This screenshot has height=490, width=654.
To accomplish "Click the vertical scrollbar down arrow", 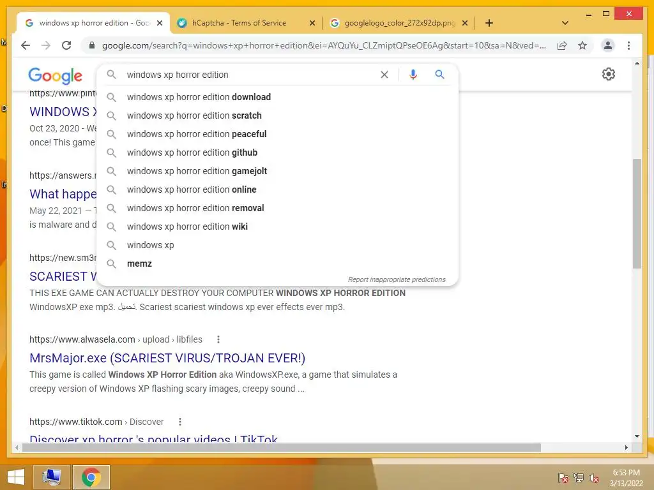I will click(x=637, y=436).
